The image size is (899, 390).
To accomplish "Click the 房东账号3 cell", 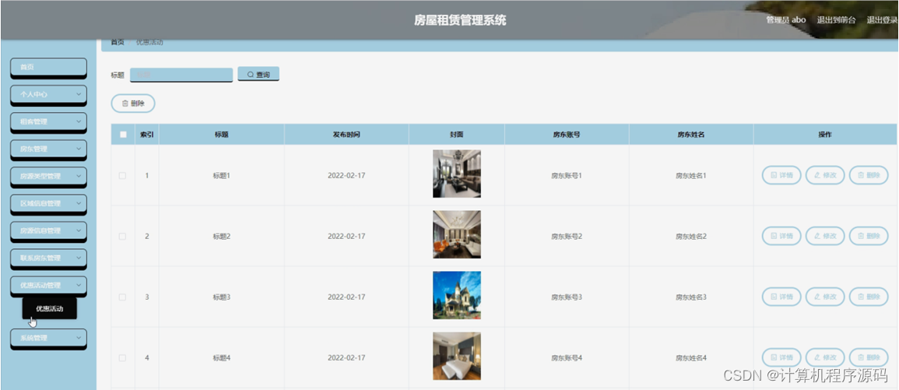I will pos(567,297).
